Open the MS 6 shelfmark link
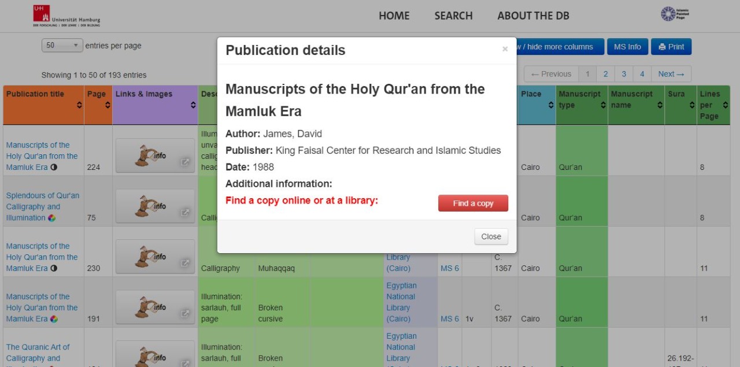This screenshot has width=740, height=367. (449, 268)
